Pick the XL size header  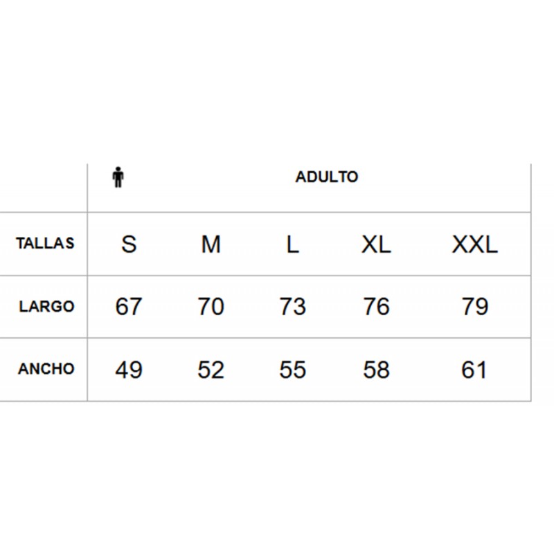point(376,244)
